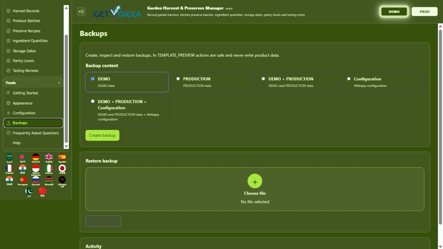The image size is (443, 249).
Task: Choose the Deutsch flag icon
Action: (36, 158)
